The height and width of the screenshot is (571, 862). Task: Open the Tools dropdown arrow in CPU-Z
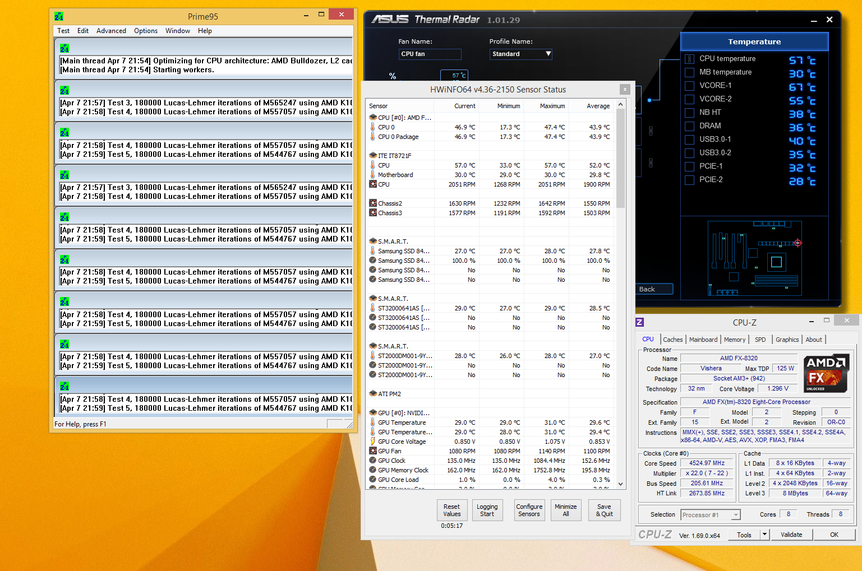tap(764, 535)
